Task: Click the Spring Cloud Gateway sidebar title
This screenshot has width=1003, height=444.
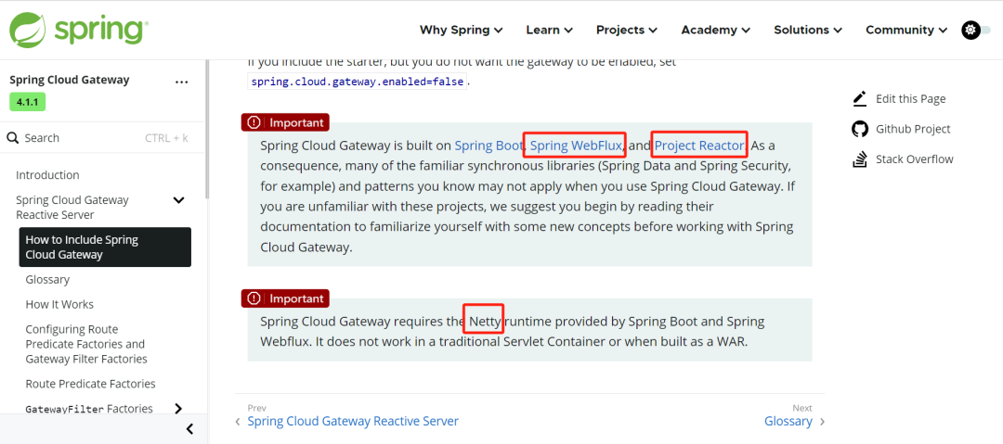Action: pos(70,80)
